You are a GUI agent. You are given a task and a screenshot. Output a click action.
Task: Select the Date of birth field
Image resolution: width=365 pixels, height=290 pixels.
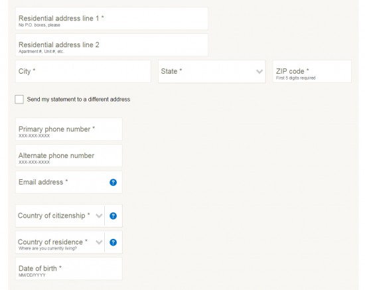pos(69,269)
